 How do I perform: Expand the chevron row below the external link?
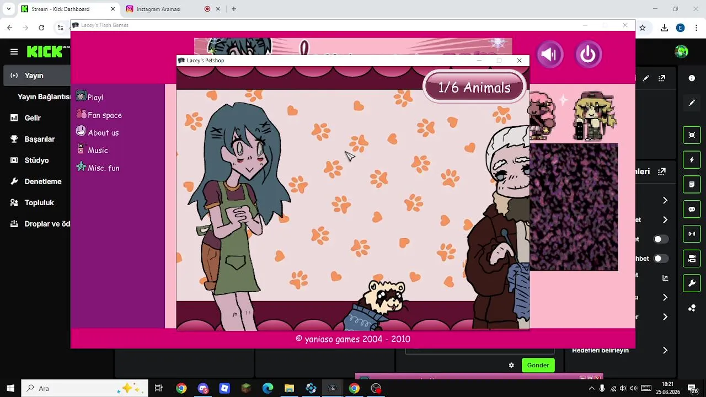665,298
